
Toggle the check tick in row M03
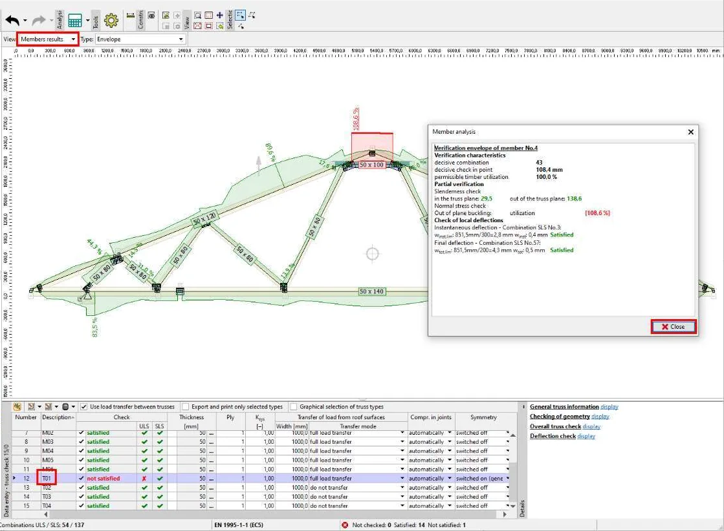tap(82, 442)
